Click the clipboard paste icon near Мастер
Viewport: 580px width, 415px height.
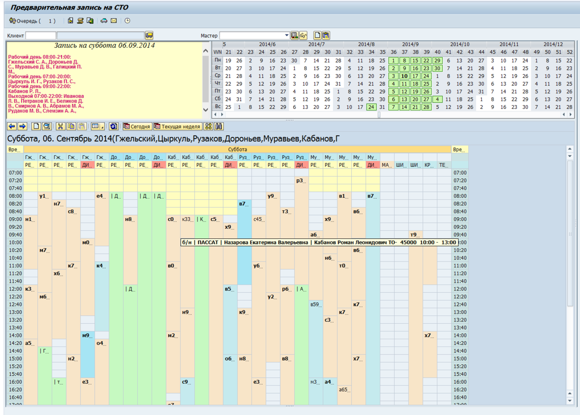[326, 36]
